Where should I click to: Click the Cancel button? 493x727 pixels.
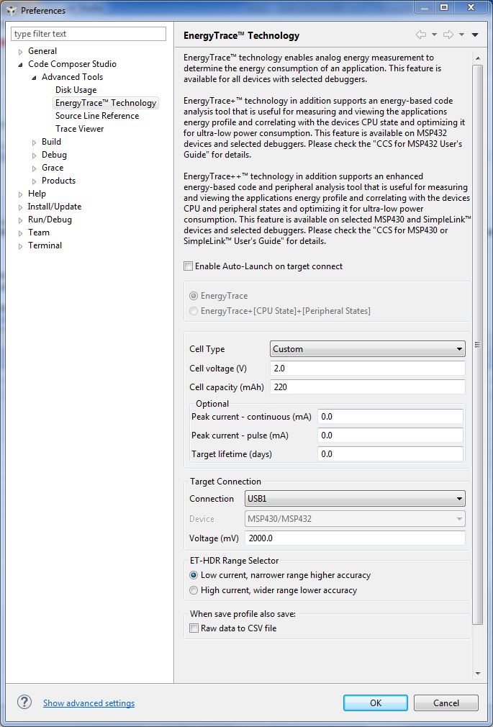click(x=445, y=703)
